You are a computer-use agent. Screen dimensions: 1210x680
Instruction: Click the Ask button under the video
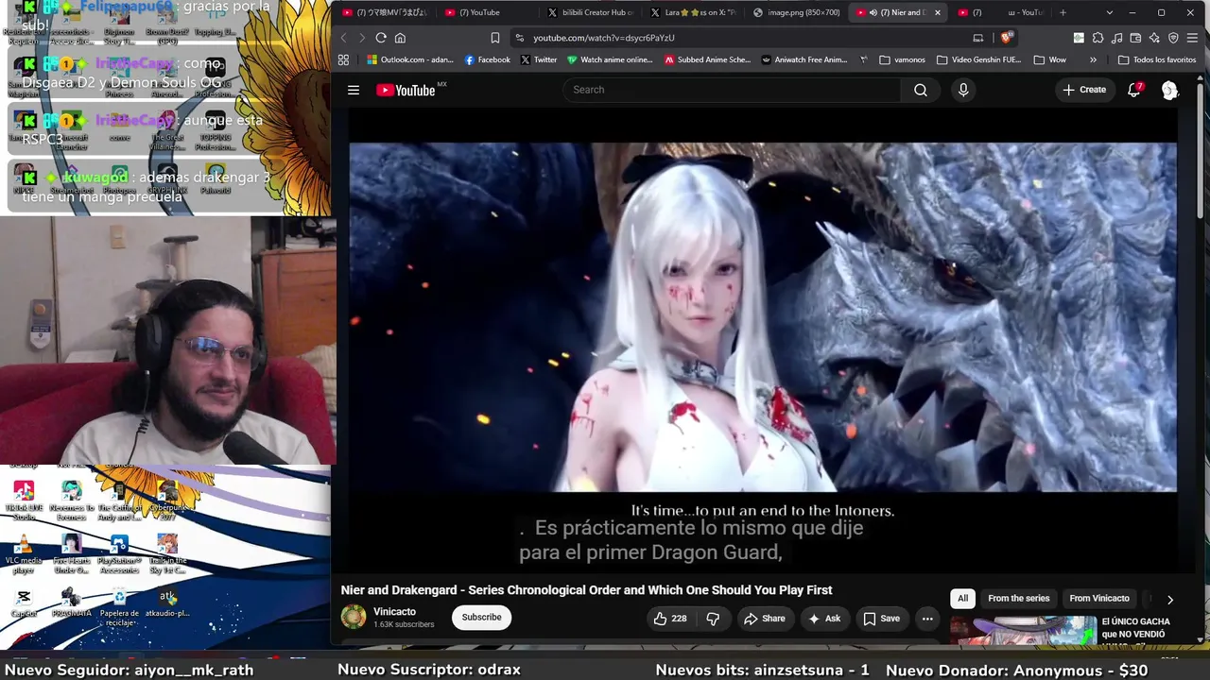(x=823, y=619)
